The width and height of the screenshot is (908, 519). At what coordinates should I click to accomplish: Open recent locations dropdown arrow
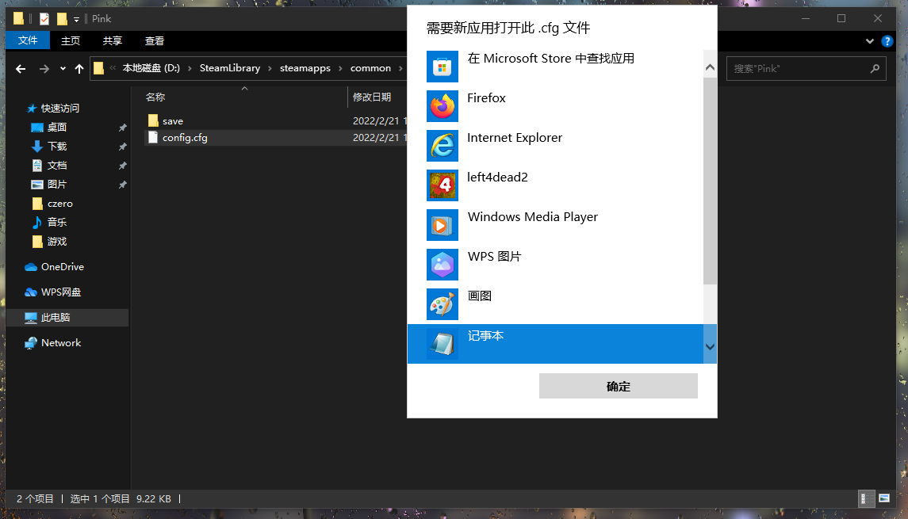click(63, 69)
